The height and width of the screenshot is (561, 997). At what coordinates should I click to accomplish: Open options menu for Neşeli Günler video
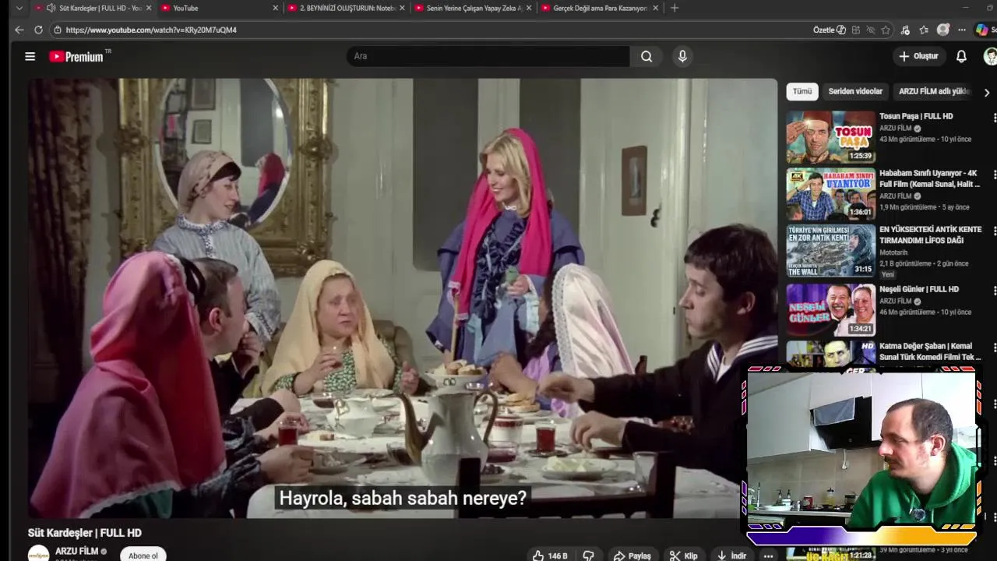994,290
